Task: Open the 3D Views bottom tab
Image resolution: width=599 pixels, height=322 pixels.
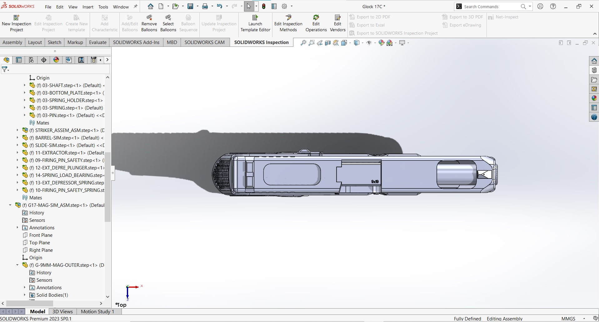Action: (62, 311)
